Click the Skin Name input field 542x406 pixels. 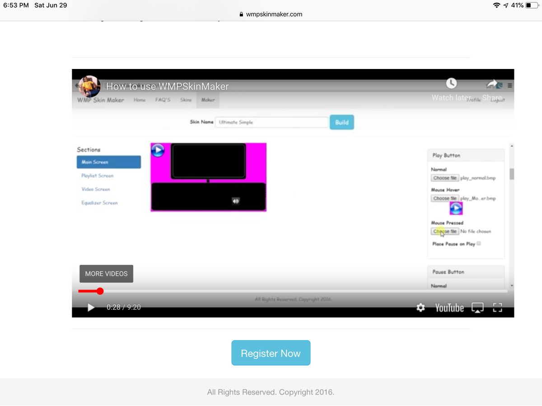point(271,122)
